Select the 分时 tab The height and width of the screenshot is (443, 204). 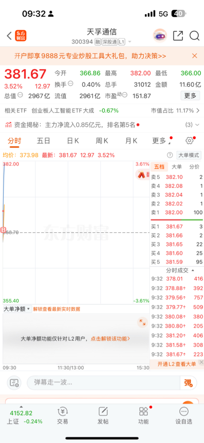point(14,141)
